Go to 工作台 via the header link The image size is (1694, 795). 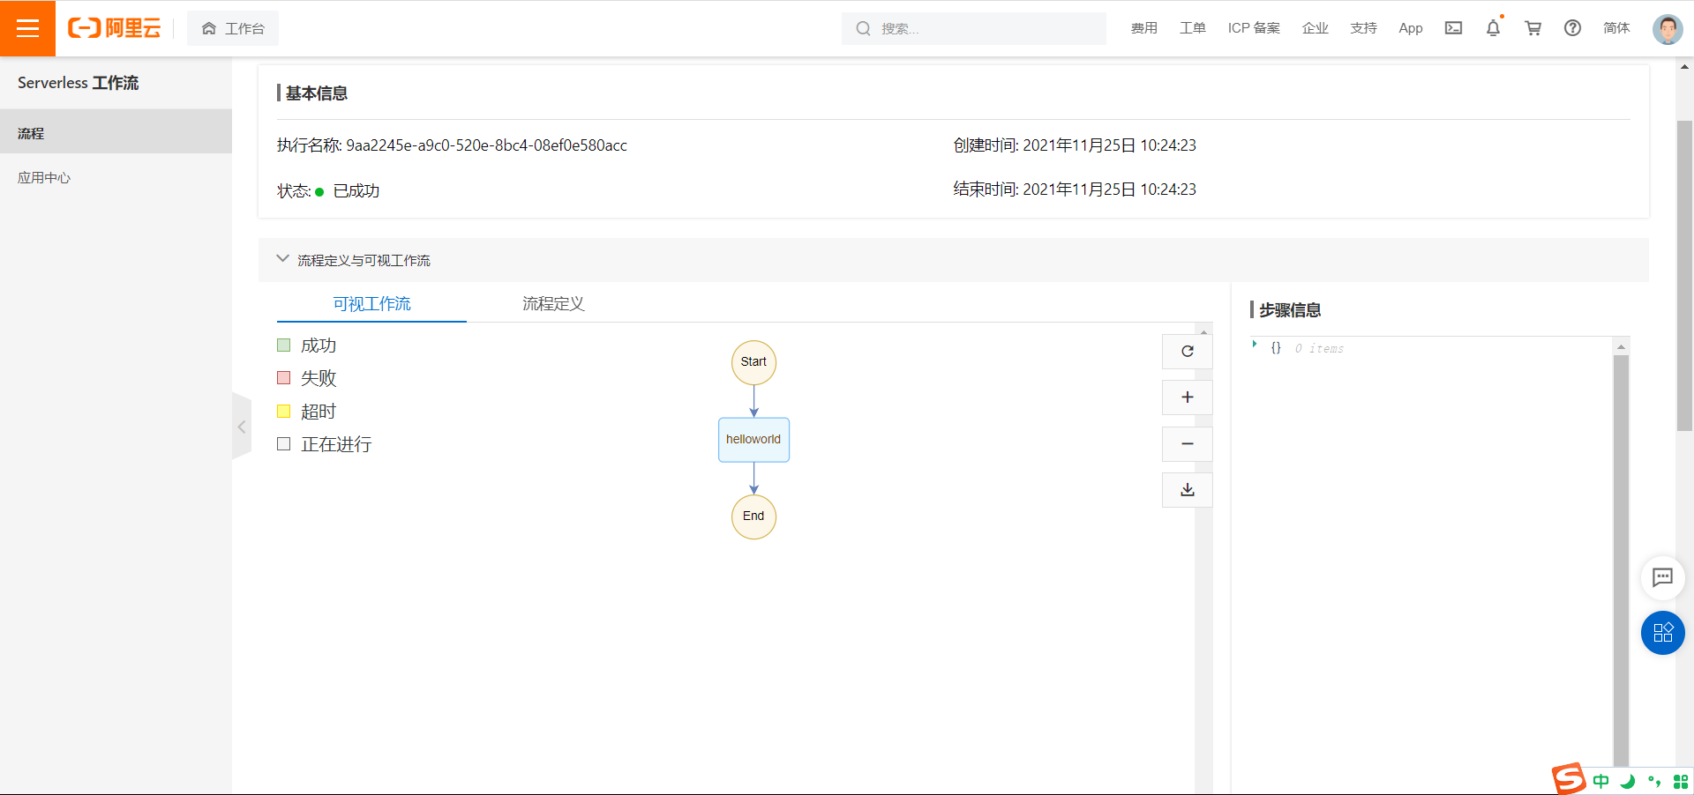click(x=233, y=28)
